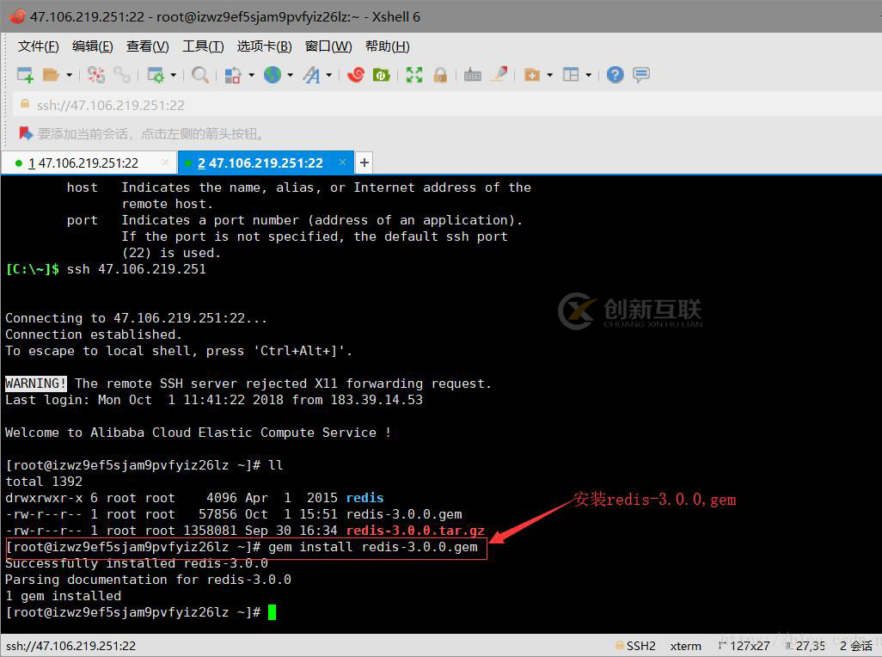The image size is (882, 657).
Task: Click the keyboard key mapping icon
Action: [x=473, y=75]
